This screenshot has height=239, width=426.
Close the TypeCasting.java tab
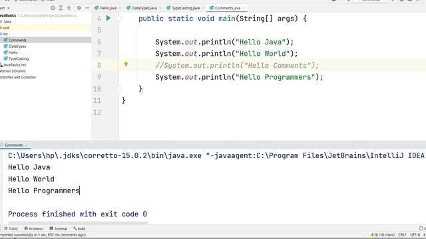202,8
